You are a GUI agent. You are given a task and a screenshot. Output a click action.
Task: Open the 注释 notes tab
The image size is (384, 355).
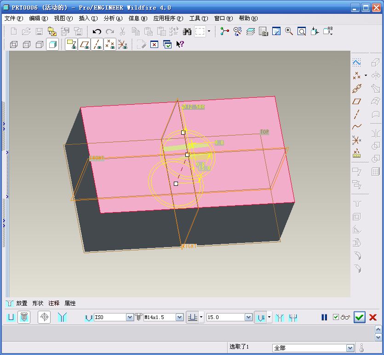(54, 303)
